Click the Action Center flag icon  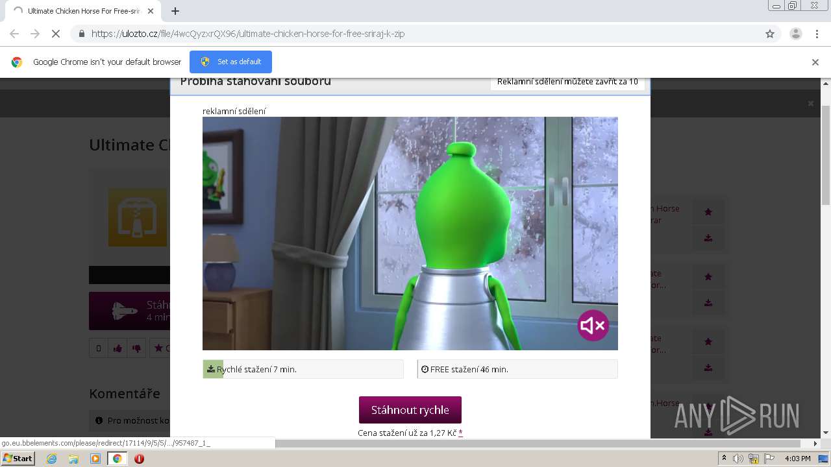point(769,459)
